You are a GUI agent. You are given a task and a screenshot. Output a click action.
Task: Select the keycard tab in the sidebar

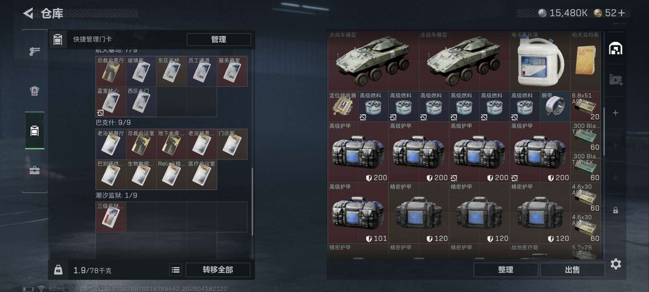point(34,131)
